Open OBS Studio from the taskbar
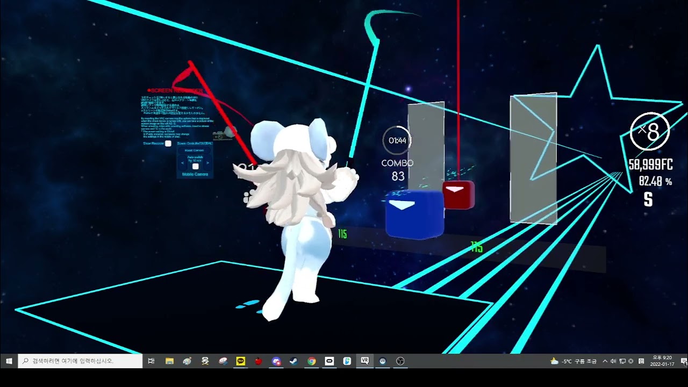Image resolution: width=688 pixels, height=387 pixels. click(x=400, y=361)
